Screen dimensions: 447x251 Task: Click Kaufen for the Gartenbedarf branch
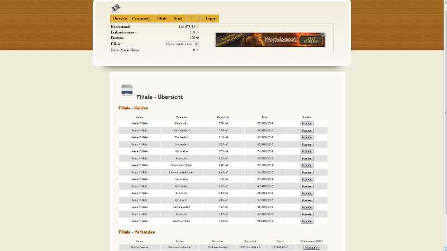pyautogui.click(x=307, y=207)
